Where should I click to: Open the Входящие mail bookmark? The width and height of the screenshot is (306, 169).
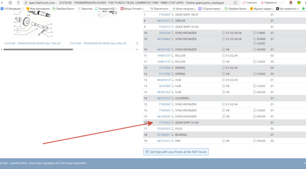pyautogui.click(x=12, y=9)
